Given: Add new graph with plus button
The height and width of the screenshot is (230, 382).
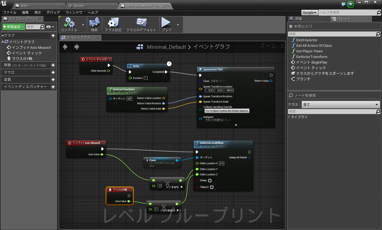Looking at the screenshot, I should pos(53,36).
